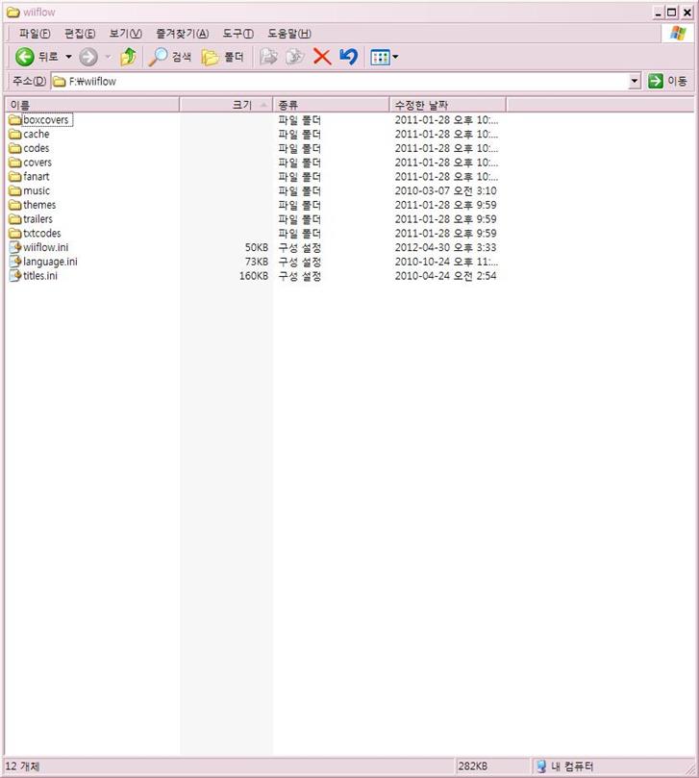Click the grayed Forward arrow button

88,57
